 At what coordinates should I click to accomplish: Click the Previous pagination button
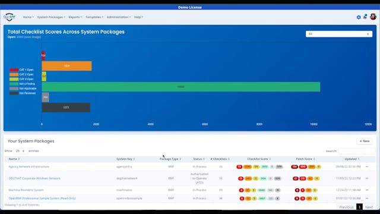coord(346,207)
